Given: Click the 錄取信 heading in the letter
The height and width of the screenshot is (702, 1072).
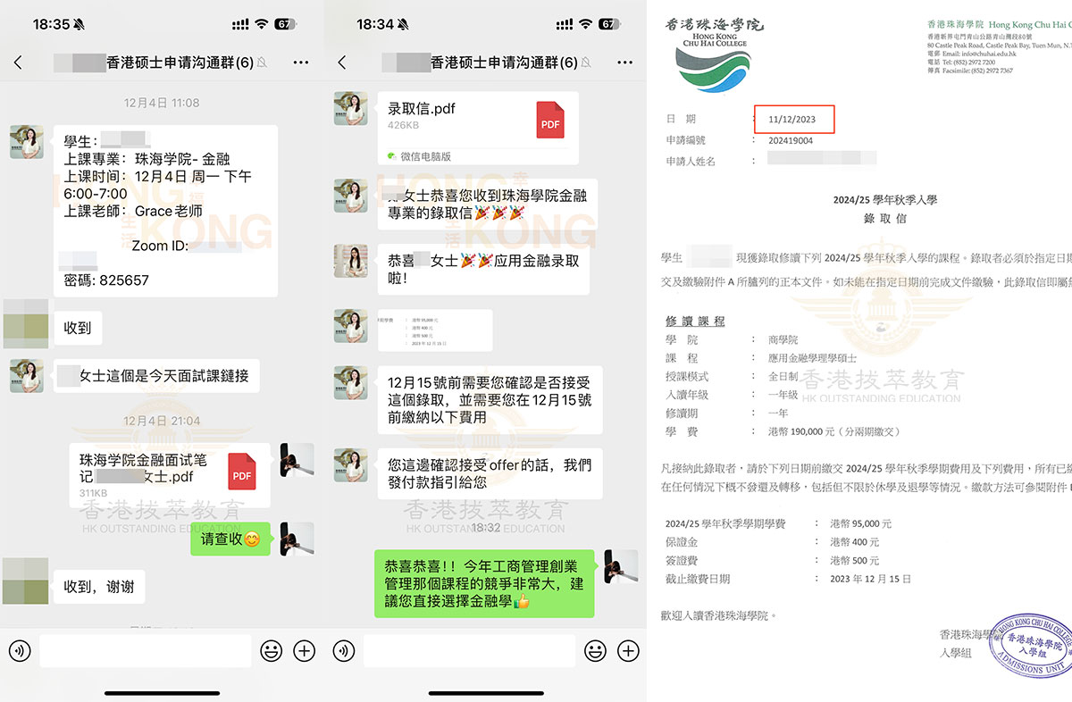Looking at the screenshot, I should pos(884,218).
